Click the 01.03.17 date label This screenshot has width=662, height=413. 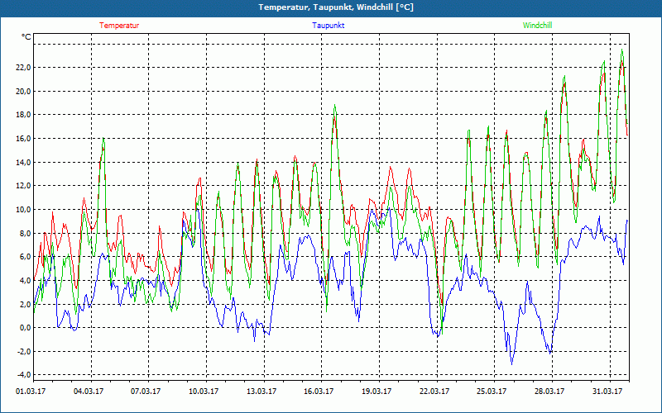coord(31,392)
